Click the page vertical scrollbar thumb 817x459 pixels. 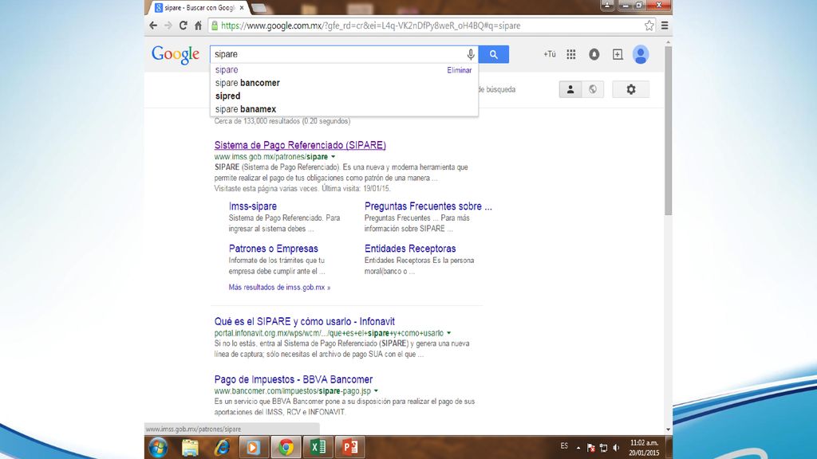[x=668, y=130]
